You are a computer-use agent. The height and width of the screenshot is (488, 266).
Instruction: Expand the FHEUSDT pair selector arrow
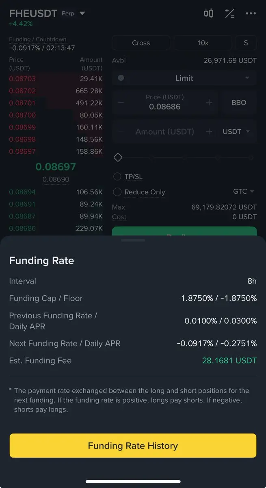pos(82,13)
